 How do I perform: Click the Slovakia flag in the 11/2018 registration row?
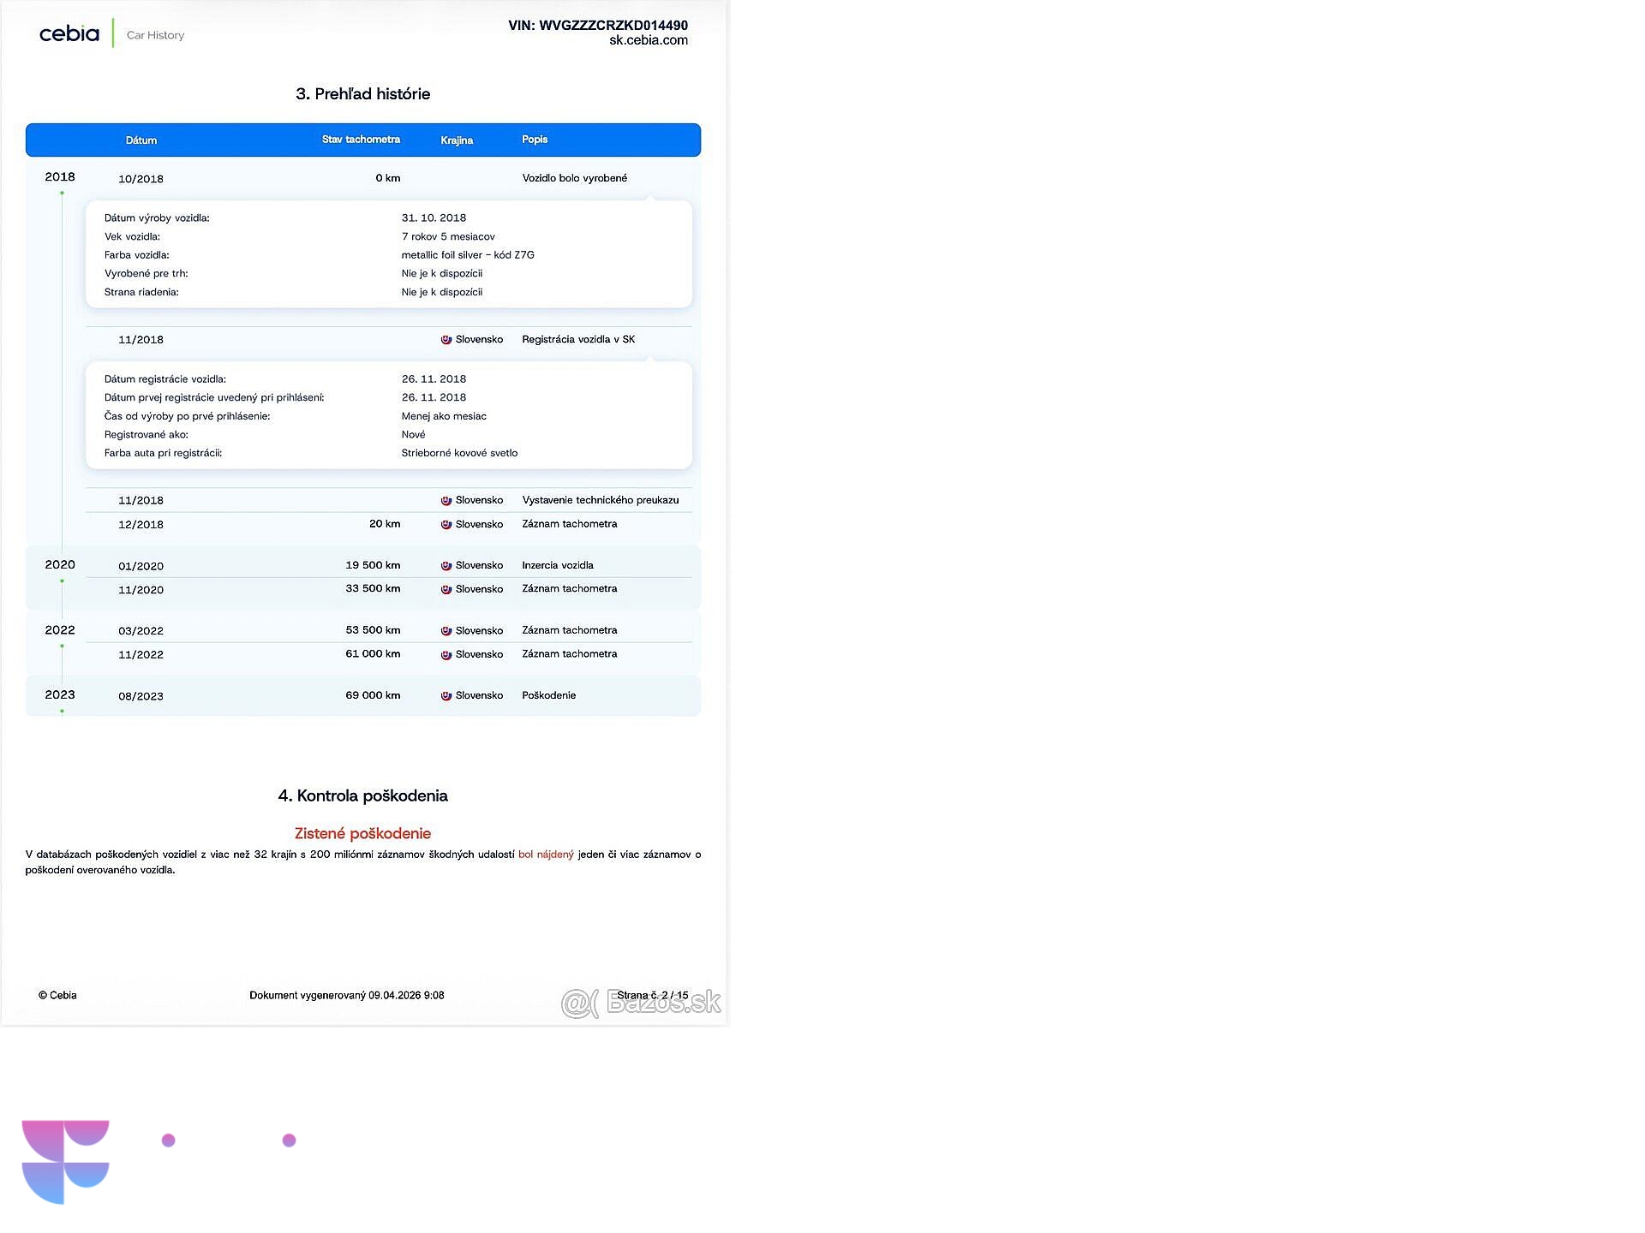click(x=446, y=340)
